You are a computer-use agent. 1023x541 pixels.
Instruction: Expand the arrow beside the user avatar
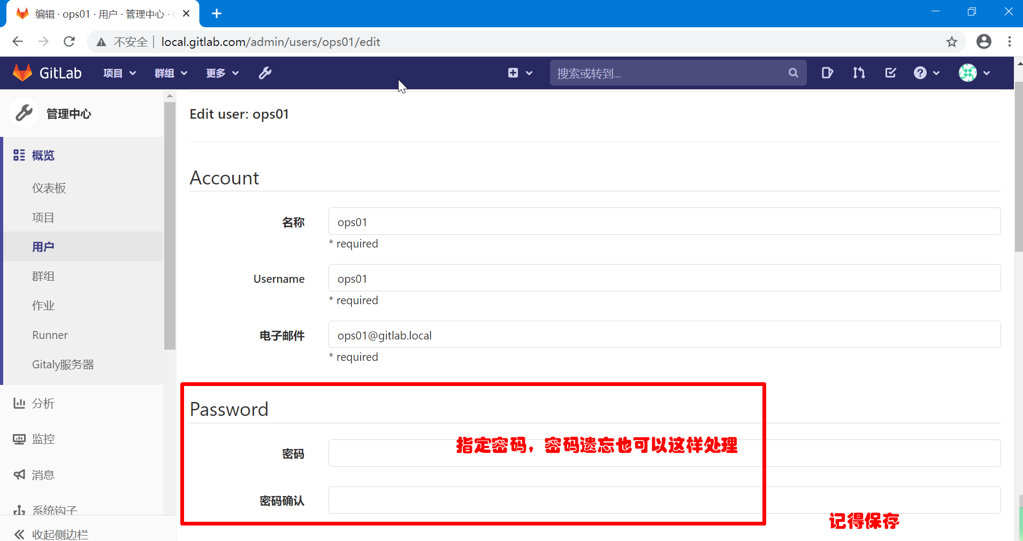click(x=987, y=73)
